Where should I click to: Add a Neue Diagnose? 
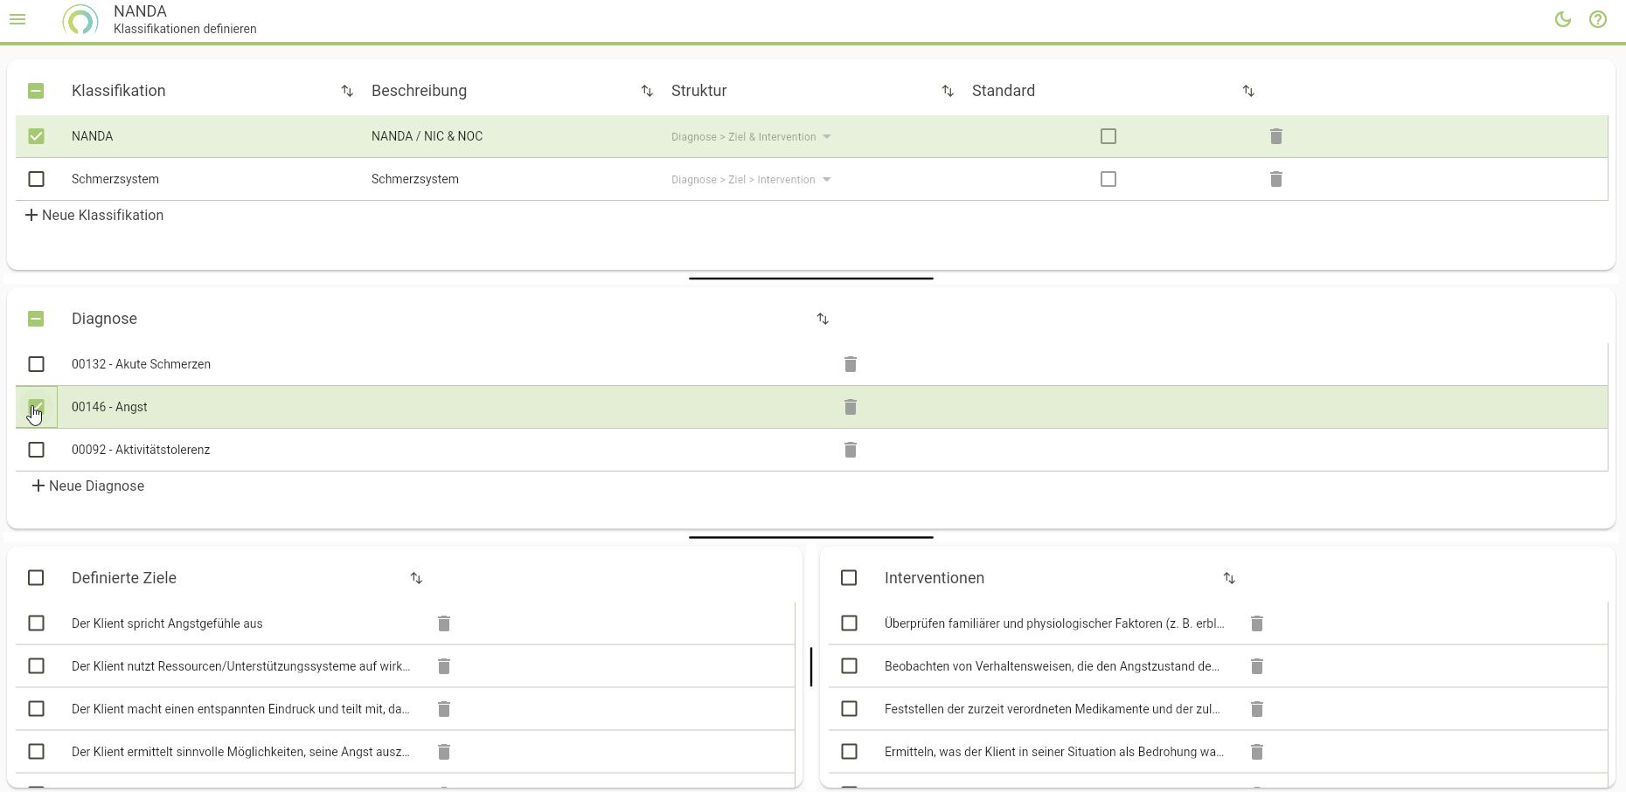pos(88,486)
